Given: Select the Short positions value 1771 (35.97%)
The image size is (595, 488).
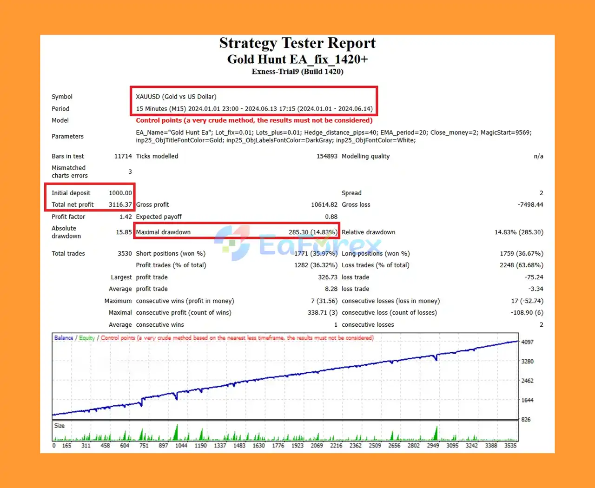Looking at the screenshot, I should [316, 253].
